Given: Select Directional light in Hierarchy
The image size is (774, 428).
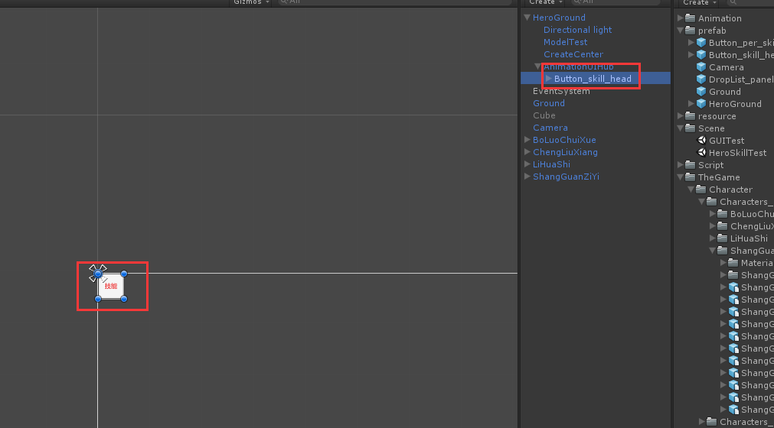Looking at the screenshot, I should 577,30.
